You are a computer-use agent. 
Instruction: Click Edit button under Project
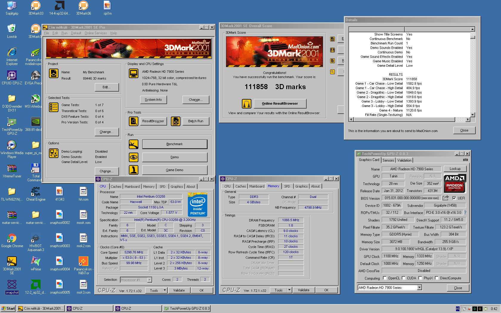coord(107,87)
